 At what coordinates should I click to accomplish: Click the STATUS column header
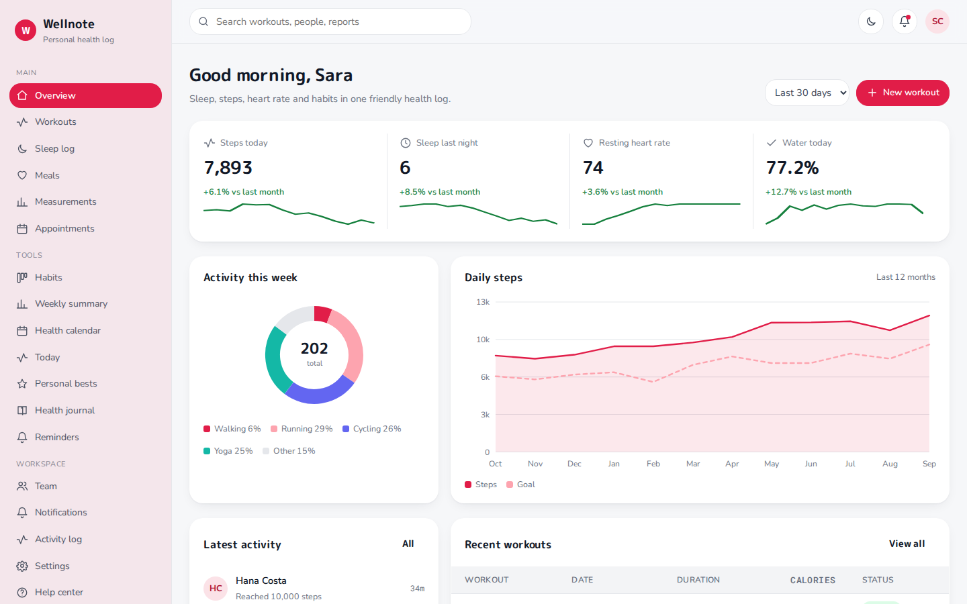coord(878,580)
